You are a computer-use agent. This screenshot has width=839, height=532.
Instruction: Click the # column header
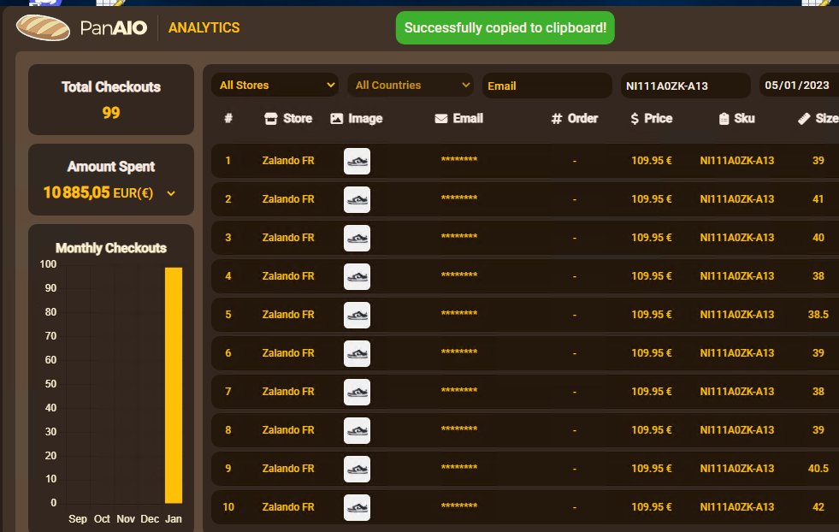pyautogui.click(x=228, y=118)
